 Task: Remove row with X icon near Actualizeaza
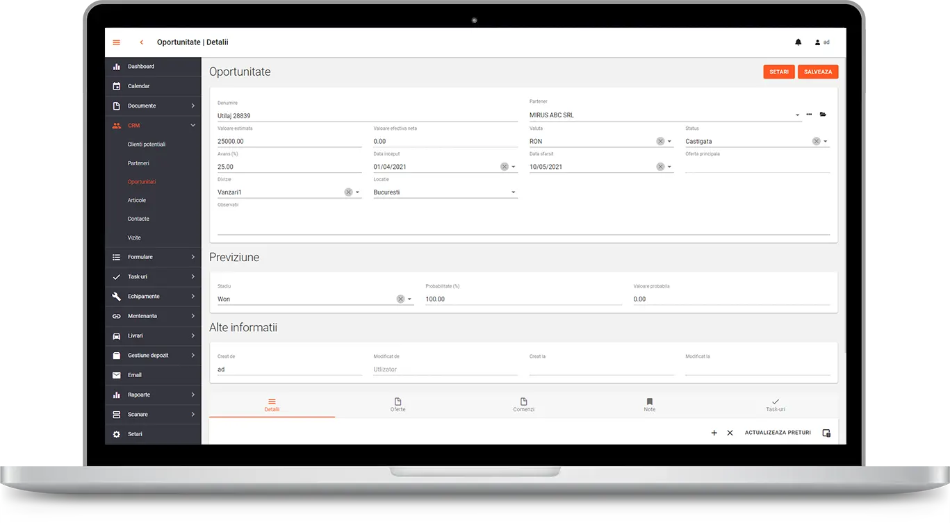[730, 433]
